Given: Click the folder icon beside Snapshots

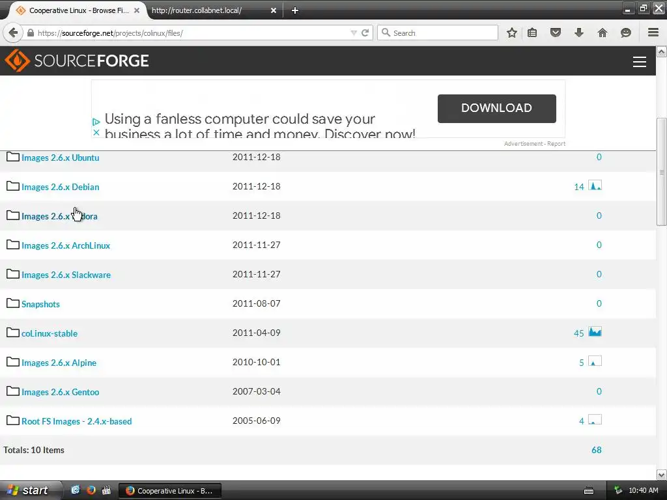Looking at the screenshot, I should tap(13, 303).
